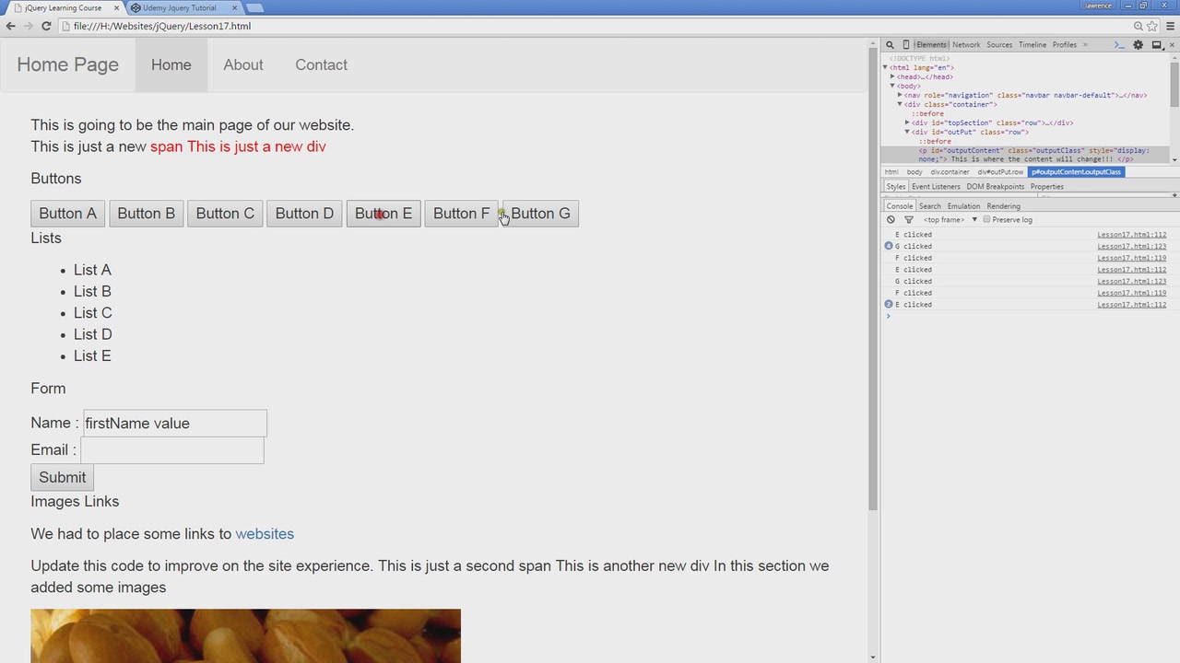Reload the page with the browser refresh icon
This screenshot has width=1180, height=663.
click(46, 26)
